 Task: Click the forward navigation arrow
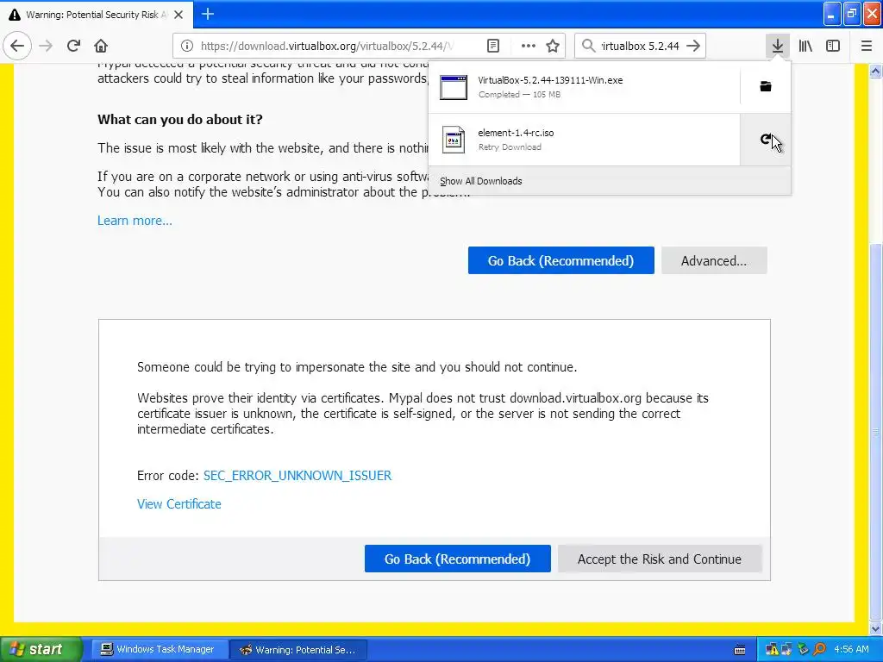(x=46, y=46)
